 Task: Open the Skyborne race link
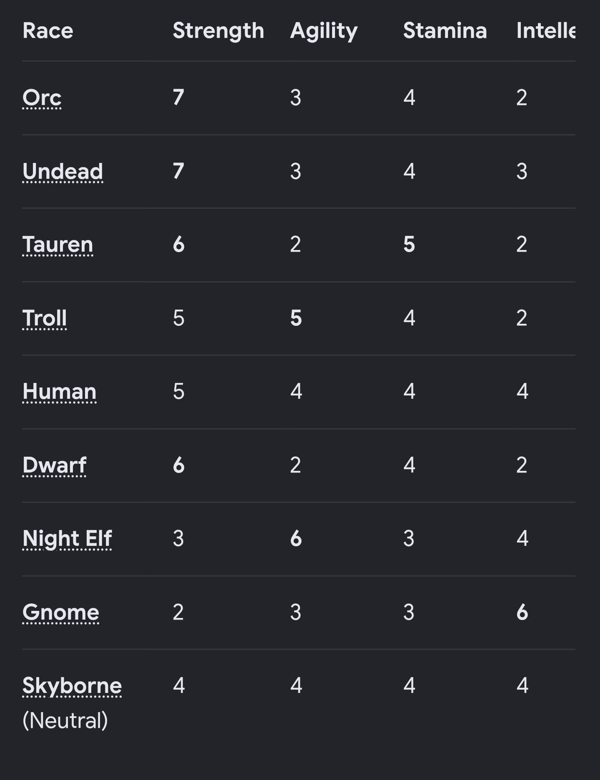click(72, 686)
